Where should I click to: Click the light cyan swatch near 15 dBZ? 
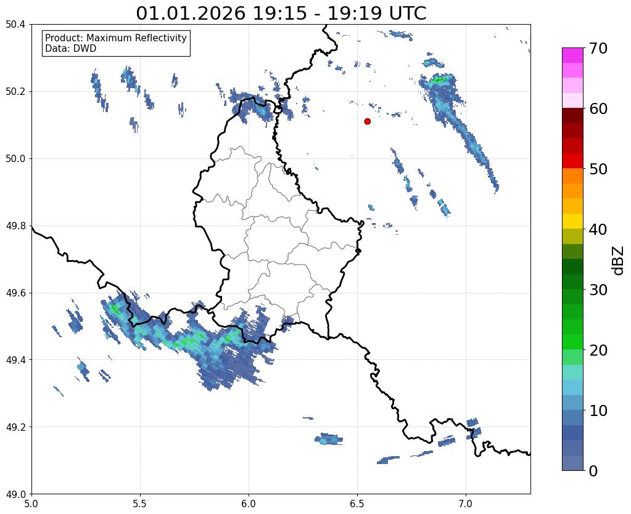(x=572, y=372)
